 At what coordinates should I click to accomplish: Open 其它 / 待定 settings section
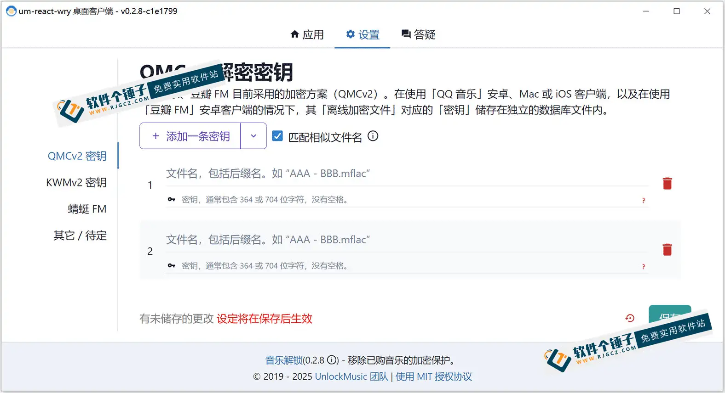click(80, 236)
